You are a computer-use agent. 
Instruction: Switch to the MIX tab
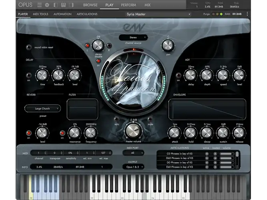(147, 5)
